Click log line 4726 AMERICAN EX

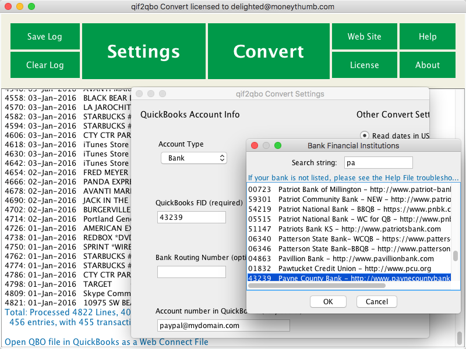click(x=68, y=228)
